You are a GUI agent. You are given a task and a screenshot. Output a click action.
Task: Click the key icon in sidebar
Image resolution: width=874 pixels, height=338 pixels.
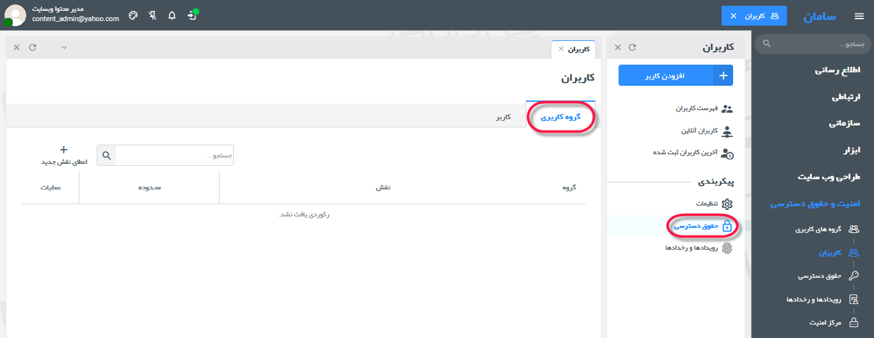coord(853,276)
